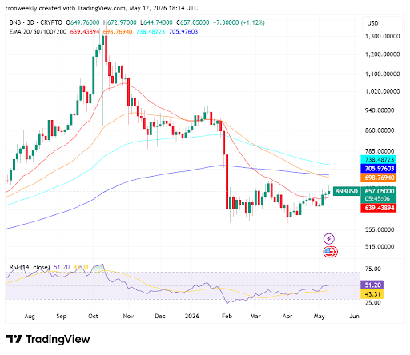Click the Oct label on time axis
The image size is (410, 355).
coord(93,317)
